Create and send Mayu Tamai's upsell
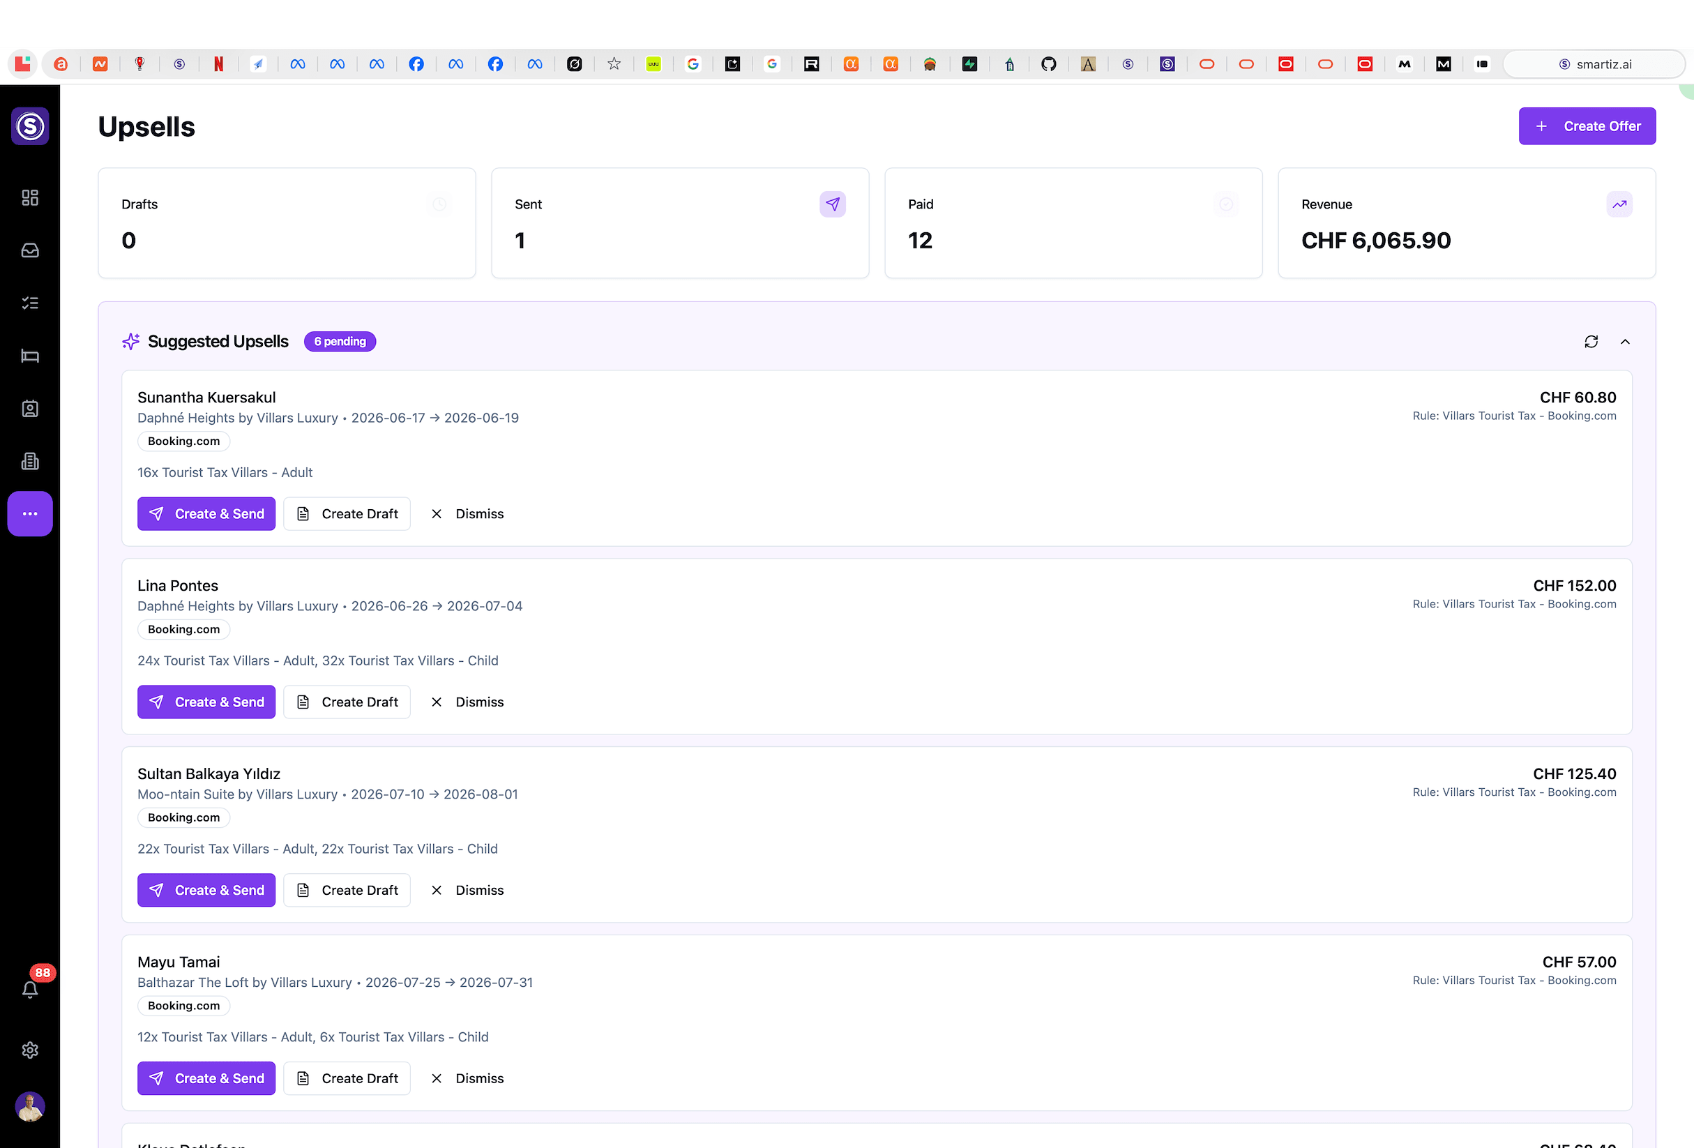This screenshot has width=1694, height=1148. pos(206,1078)
